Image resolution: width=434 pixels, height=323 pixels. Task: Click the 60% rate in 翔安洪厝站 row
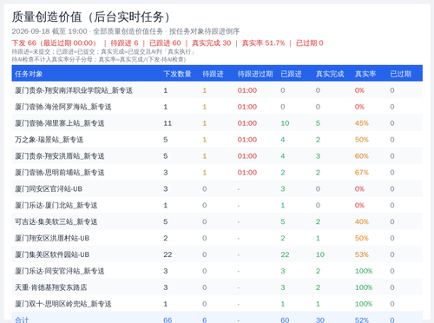(362, 156)
